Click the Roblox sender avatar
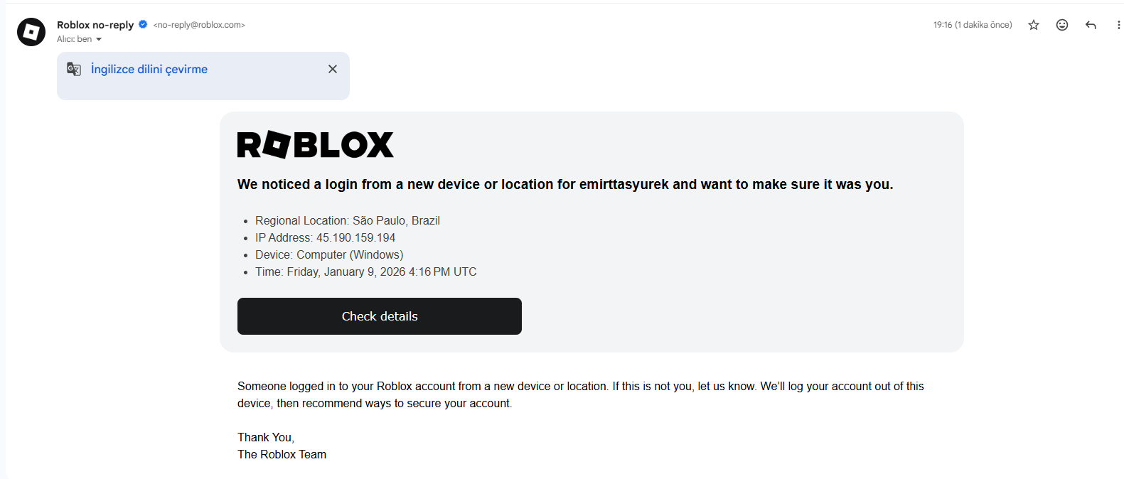The image size is (1124, 479). tap(31, 32)
